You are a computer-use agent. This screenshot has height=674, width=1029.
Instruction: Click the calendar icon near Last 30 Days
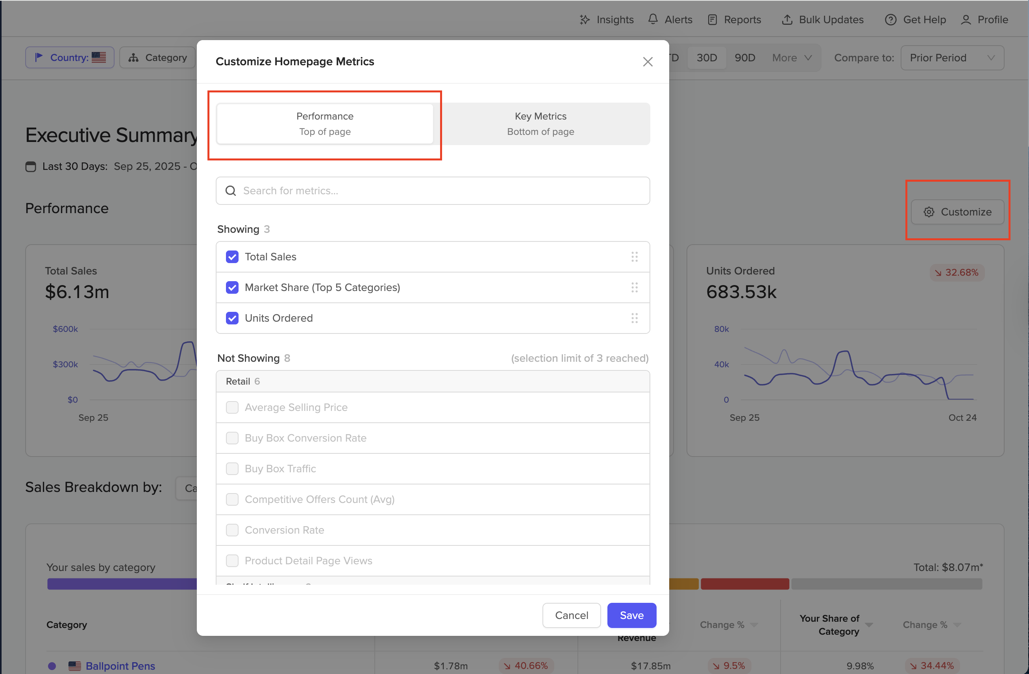click(x=31, y=166)
